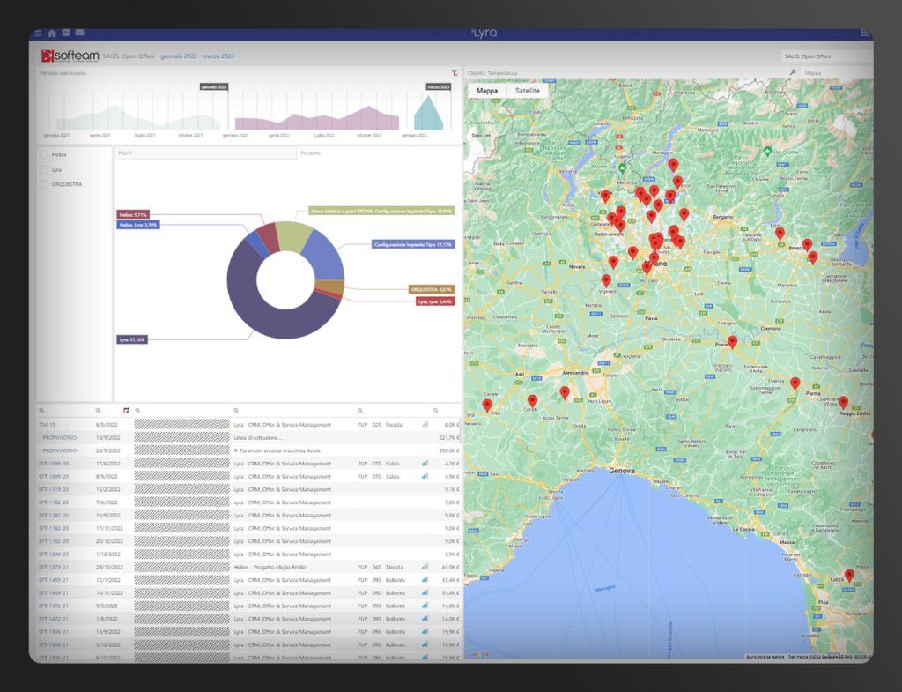Select the ORQUESTRA radio option

click(44, 184)
